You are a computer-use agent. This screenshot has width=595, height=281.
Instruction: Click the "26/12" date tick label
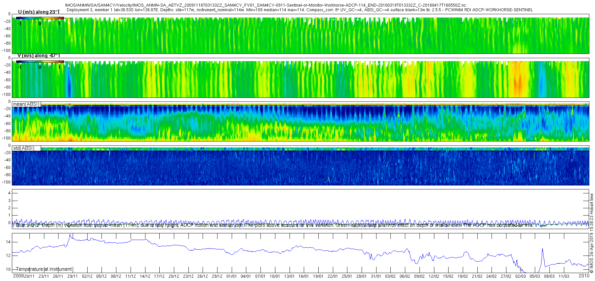[203, 276]
